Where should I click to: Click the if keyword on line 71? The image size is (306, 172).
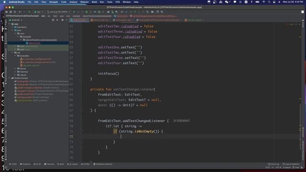[115, 131]
